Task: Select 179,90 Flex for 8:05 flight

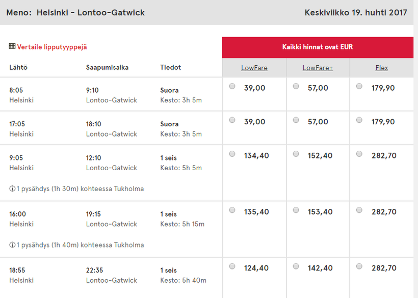Action: point(359,87)
